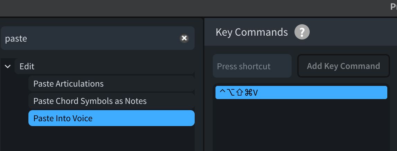The width and height of the screenshot is (397, 151).
Task: Click the partial "Pr" window title text
Action: (393, 7)
